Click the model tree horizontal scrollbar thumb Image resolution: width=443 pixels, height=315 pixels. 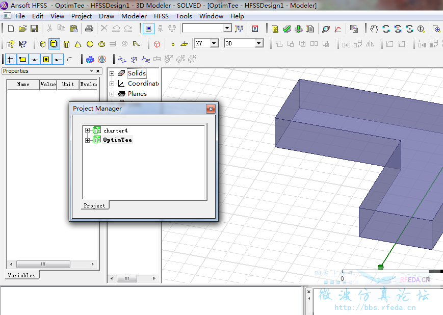click(x=127, y=278)
